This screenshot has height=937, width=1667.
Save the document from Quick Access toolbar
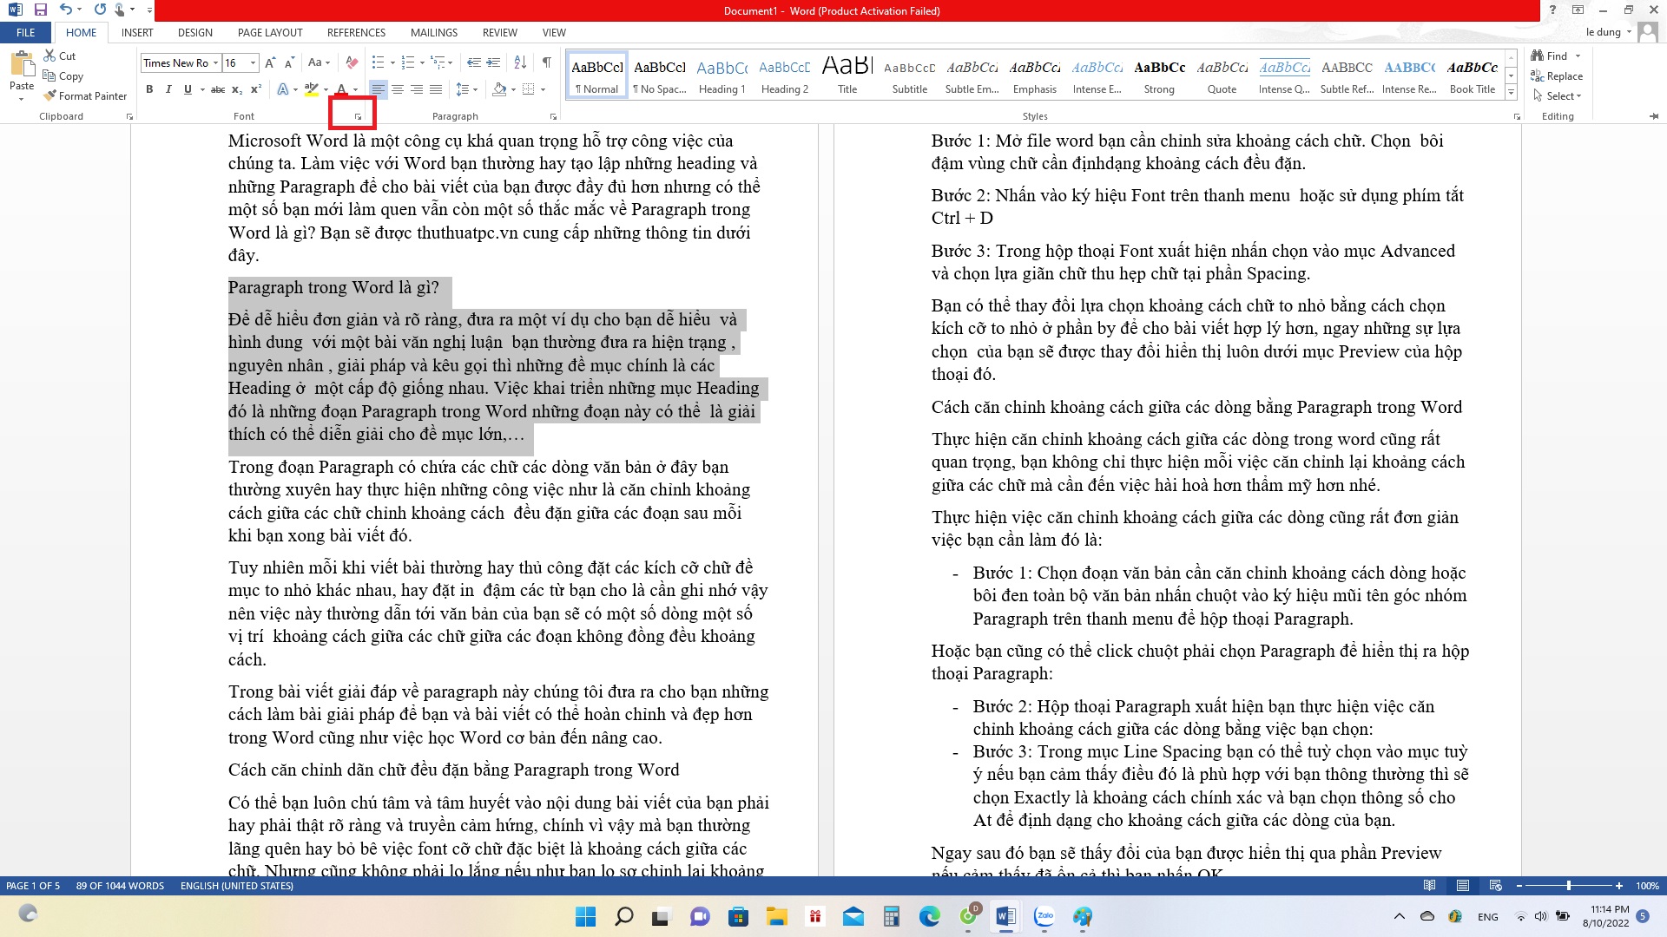(x=40, y=10)
